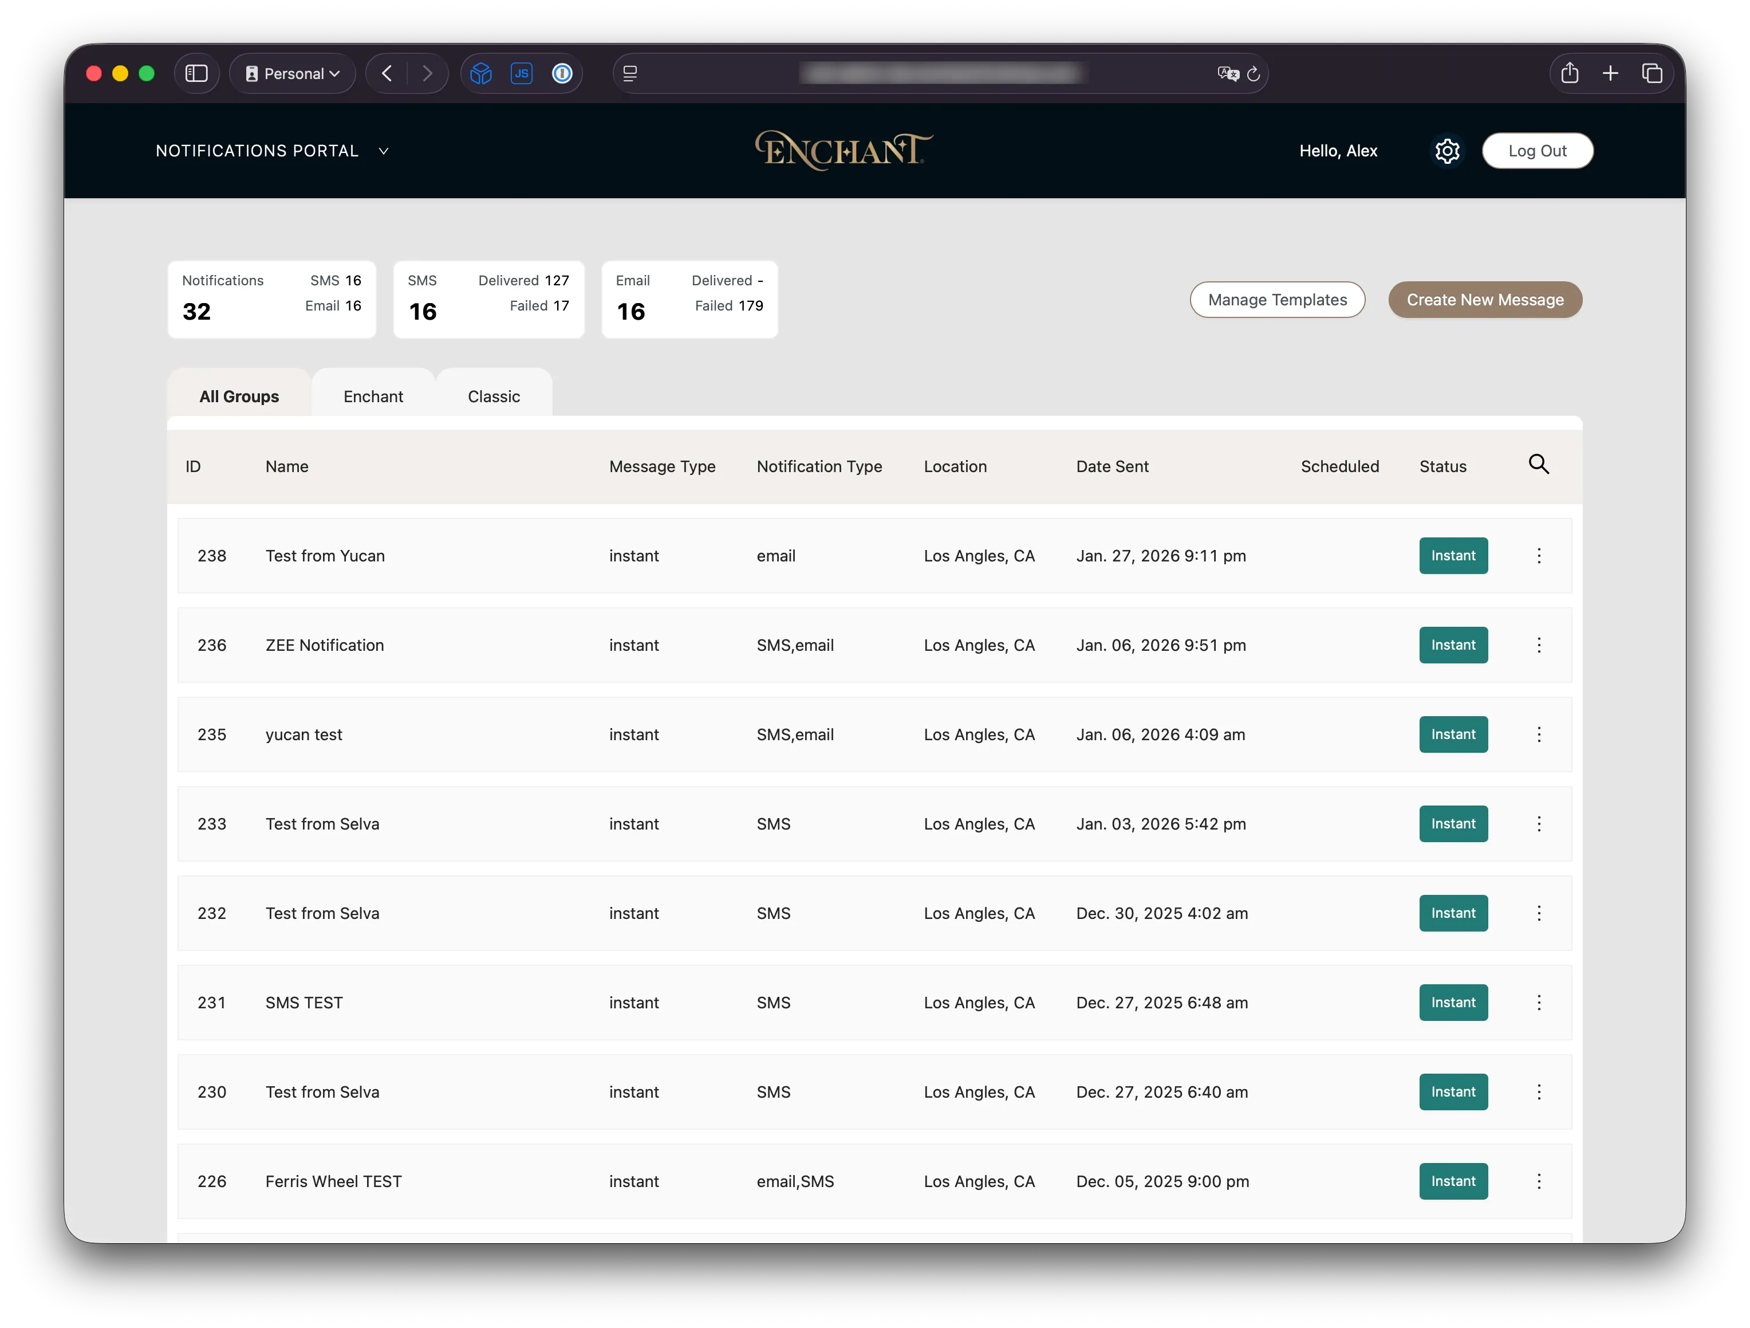This screenshot has width=1750, height=1328.
Task: Click the Share icon in Safari toolbar
Action: coord(1569,73)
